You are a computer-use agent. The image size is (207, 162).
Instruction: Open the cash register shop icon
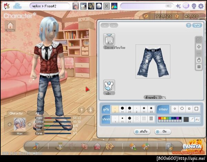click(x=60, y=146)
